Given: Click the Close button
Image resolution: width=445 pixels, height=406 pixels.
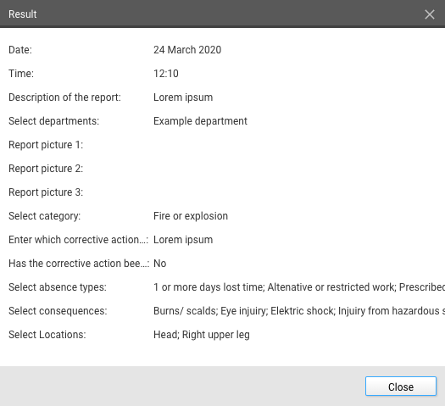Looking at the screenshot, I should (401, 387).
